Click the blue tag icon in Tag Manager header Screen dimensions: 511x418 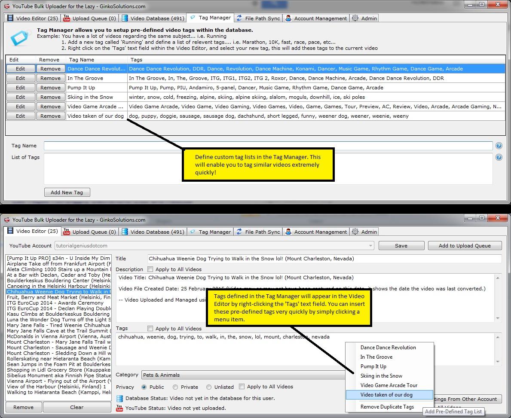click(x=19, y=38)
